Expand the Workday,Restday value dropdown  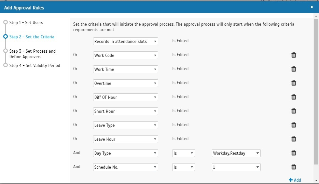pos(236,153)
